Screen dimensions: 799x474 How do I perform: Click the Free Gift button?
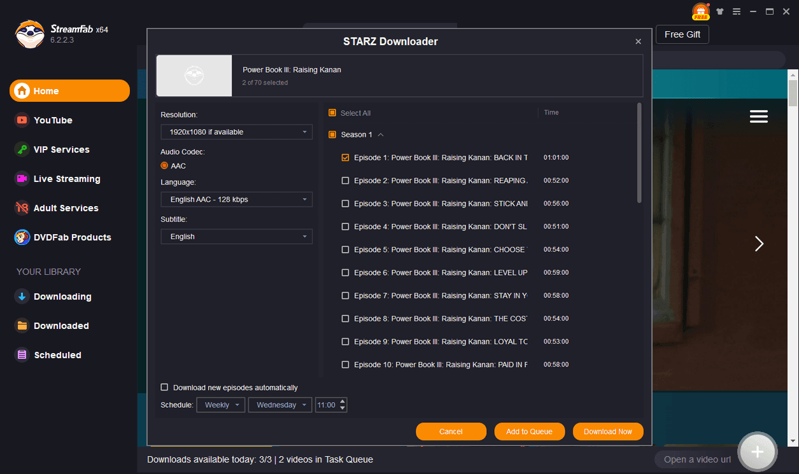[682, 34]
